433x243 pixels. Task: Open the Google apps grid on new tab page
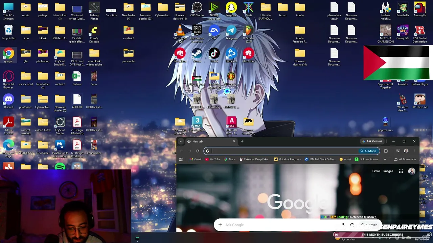pos(401,171)
